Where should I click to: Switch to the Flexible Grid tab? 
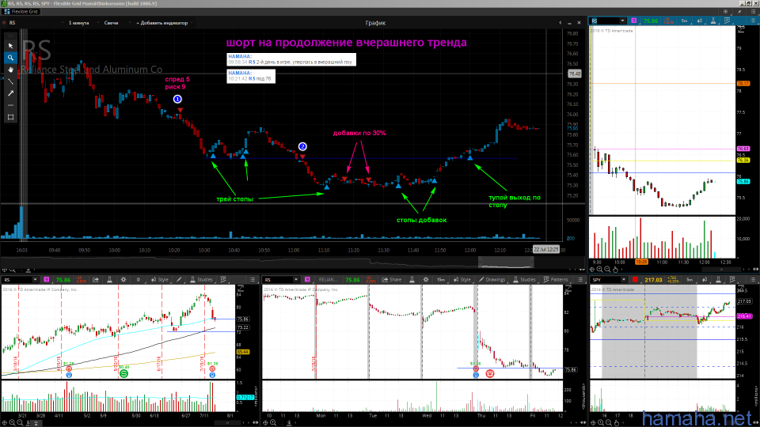tap(21, 12)
